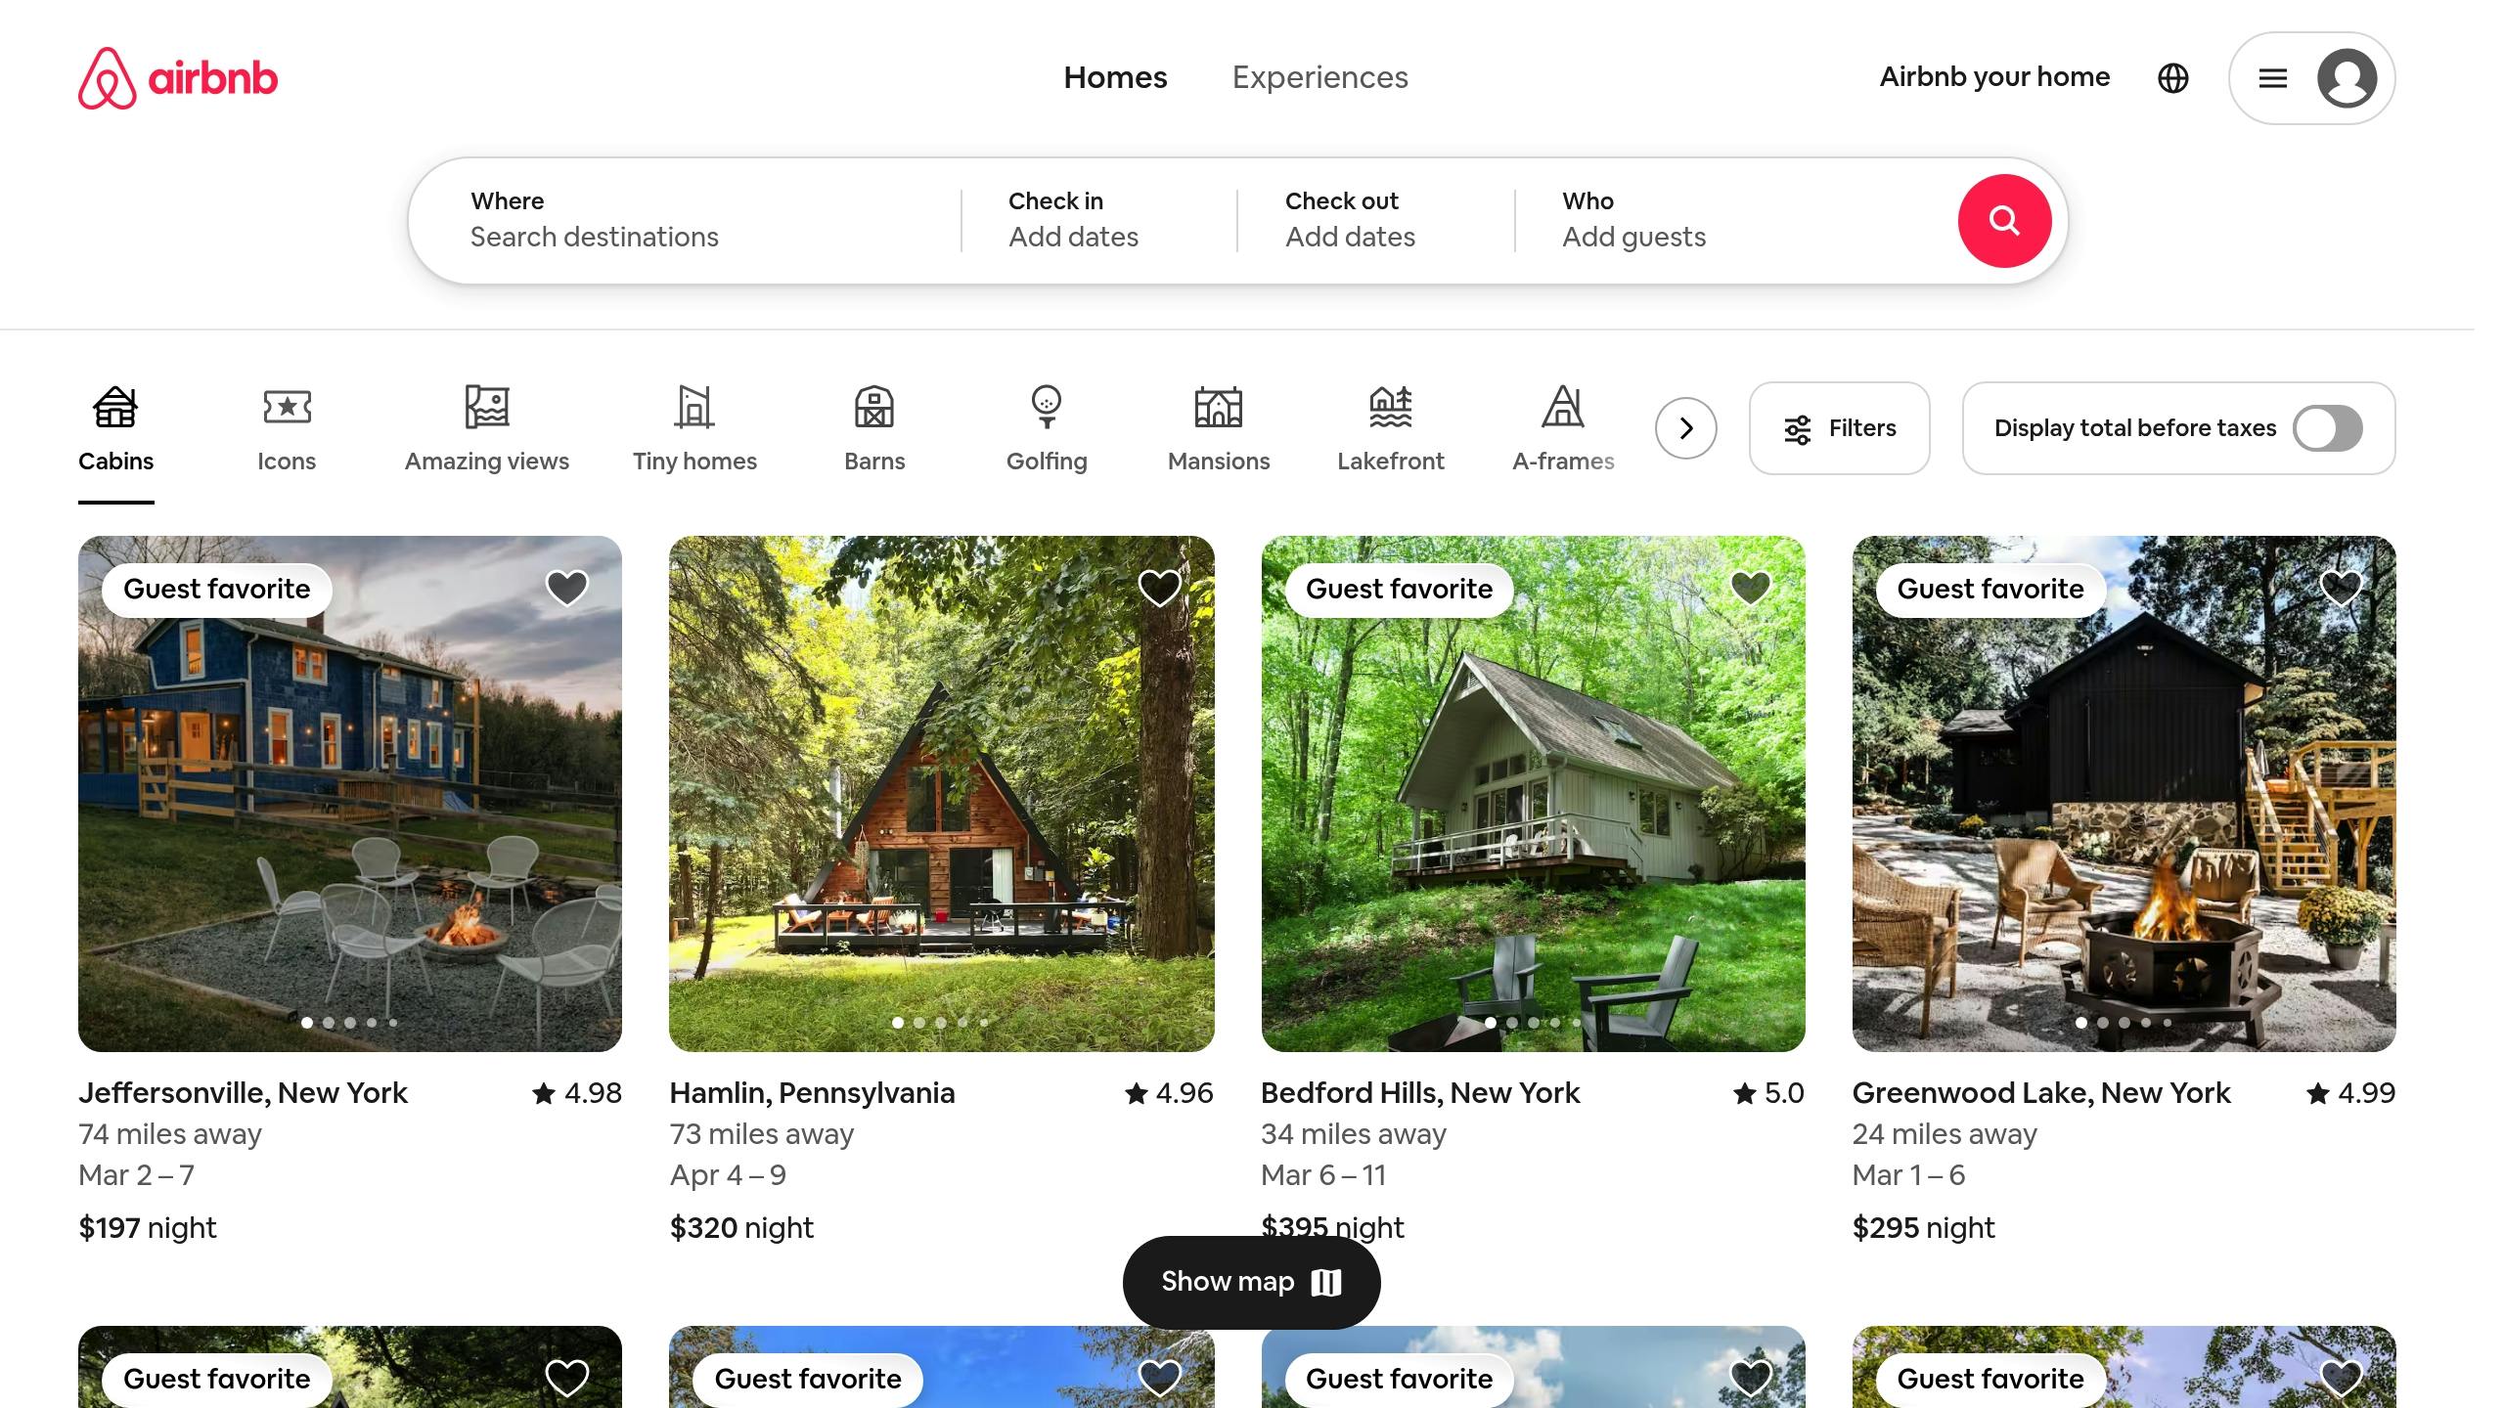Switch to Experiences tab

(1319, 77)
